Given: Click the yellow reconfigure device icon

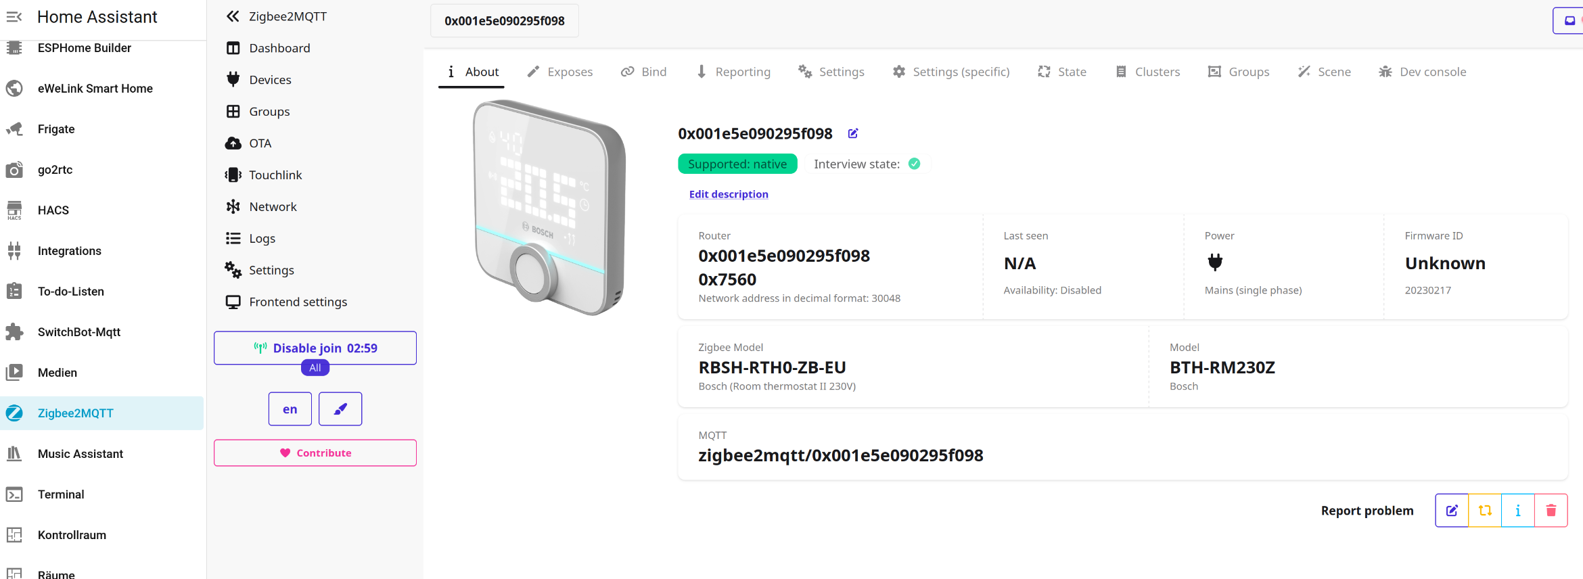Looking at the screenshot, I should [x=1485, y=511].
